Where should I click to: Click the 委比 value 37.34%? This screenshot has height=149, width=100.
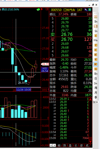(63, 14)
